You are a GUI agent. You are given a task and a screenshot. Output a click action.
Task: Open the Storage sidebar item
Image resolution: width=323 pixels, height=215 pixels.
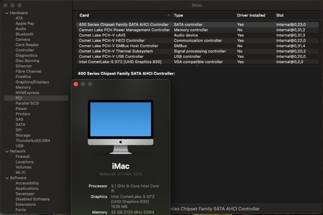pos(23,136)
